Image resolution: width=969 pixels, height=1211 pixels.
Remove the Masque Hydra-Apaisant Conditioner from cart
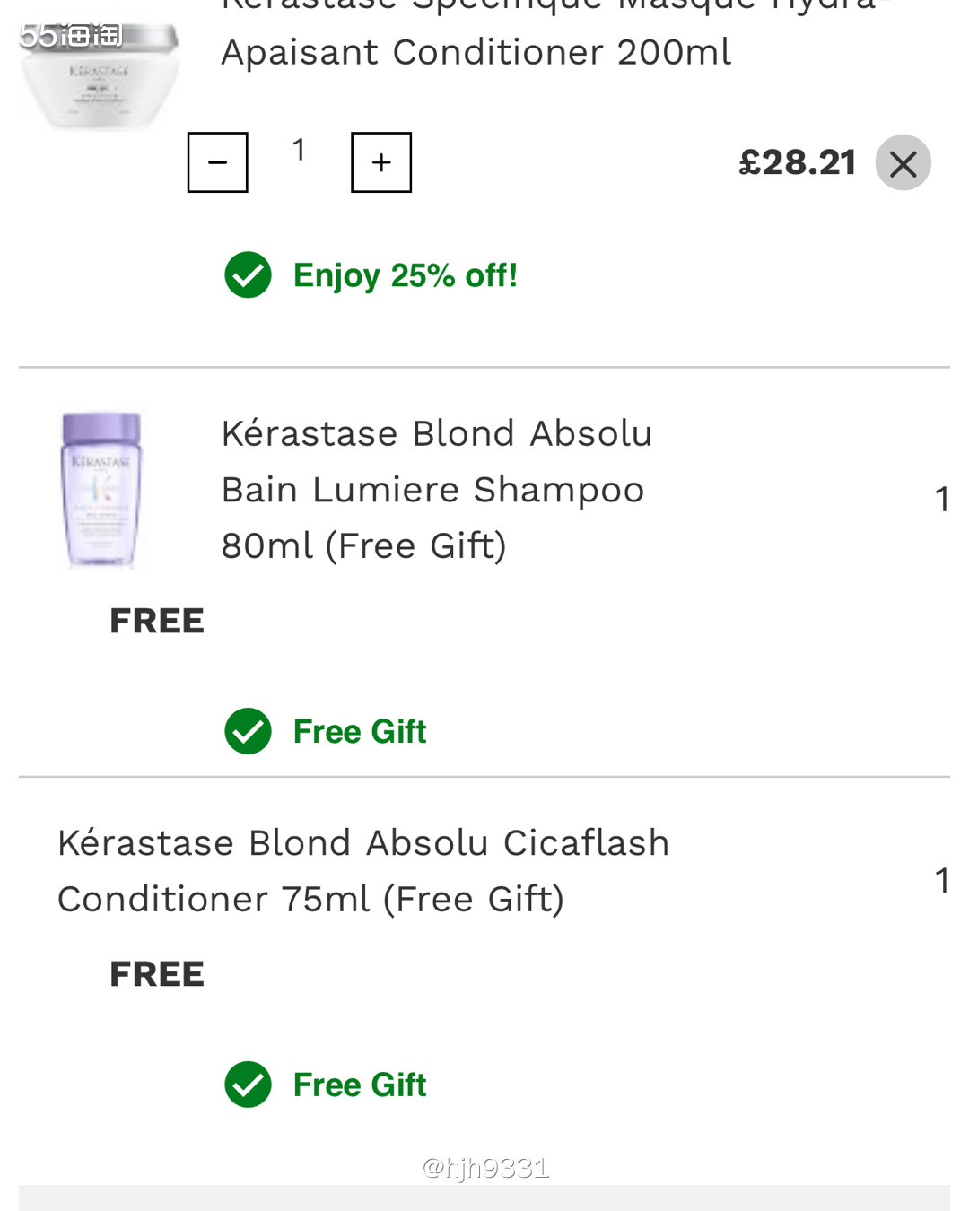coord(903,162)
